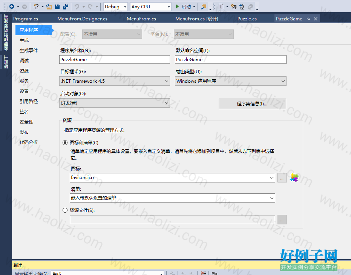Switch to the Puzzle.cs tab
The image size is (351, 275).
coord(247,19)
